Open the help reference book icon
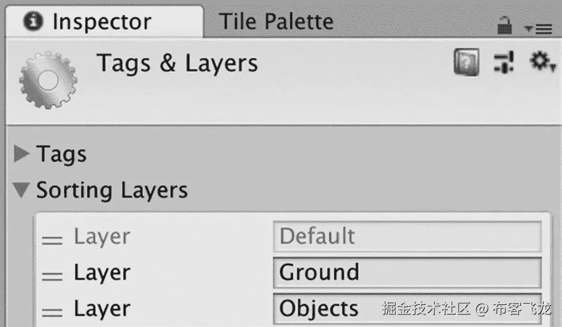This screenshot has width=562, height=327. [x=467, y=62]
